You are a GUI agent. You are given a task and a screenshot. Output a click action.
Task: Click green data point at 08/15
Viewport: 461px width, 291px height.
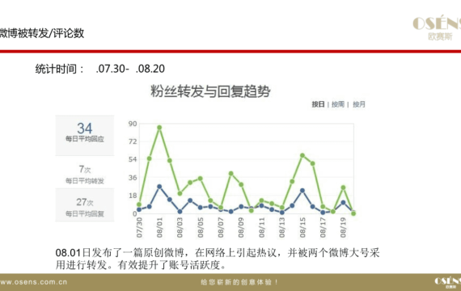point(302,155)
